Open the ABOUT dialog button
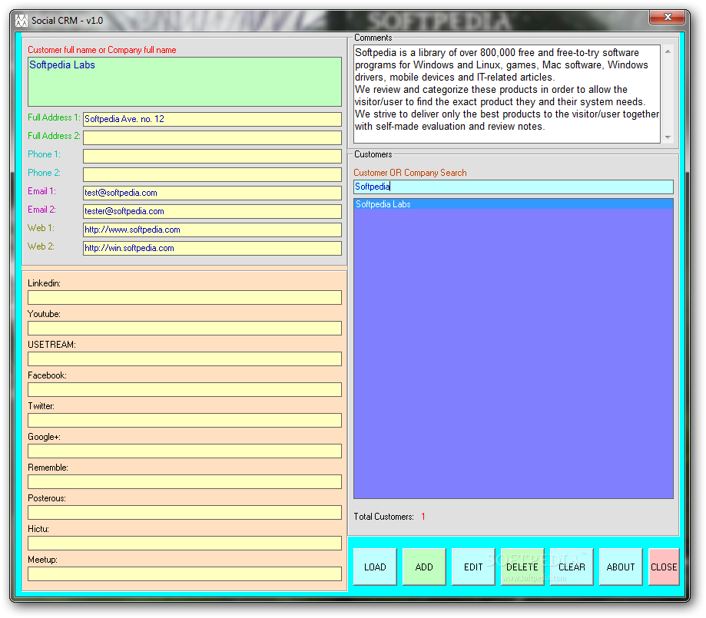Screen dimensions: 706x618 pos(621,567)
